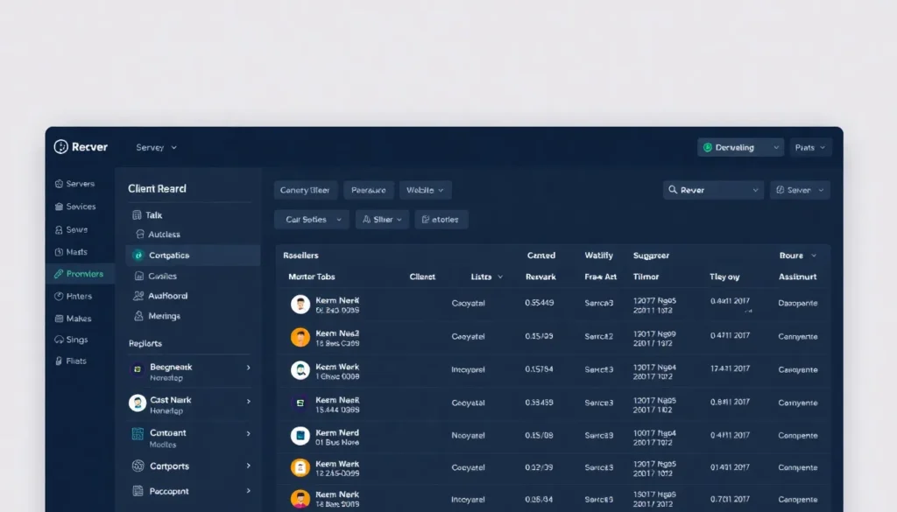Expand the Cortports item arrow
This screenshot has height=512, width=897.
[249, 466]
